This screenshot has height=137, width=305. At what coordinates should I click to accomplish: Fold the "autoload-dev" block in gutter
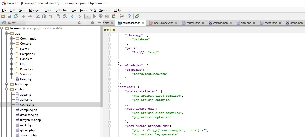pos(110,65)
